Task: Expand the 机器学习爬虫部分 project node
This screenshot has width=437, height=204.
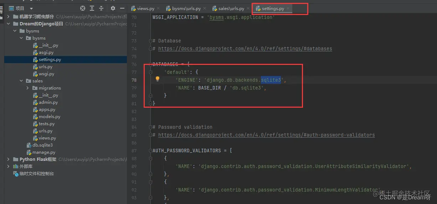Action: (9, 17)
